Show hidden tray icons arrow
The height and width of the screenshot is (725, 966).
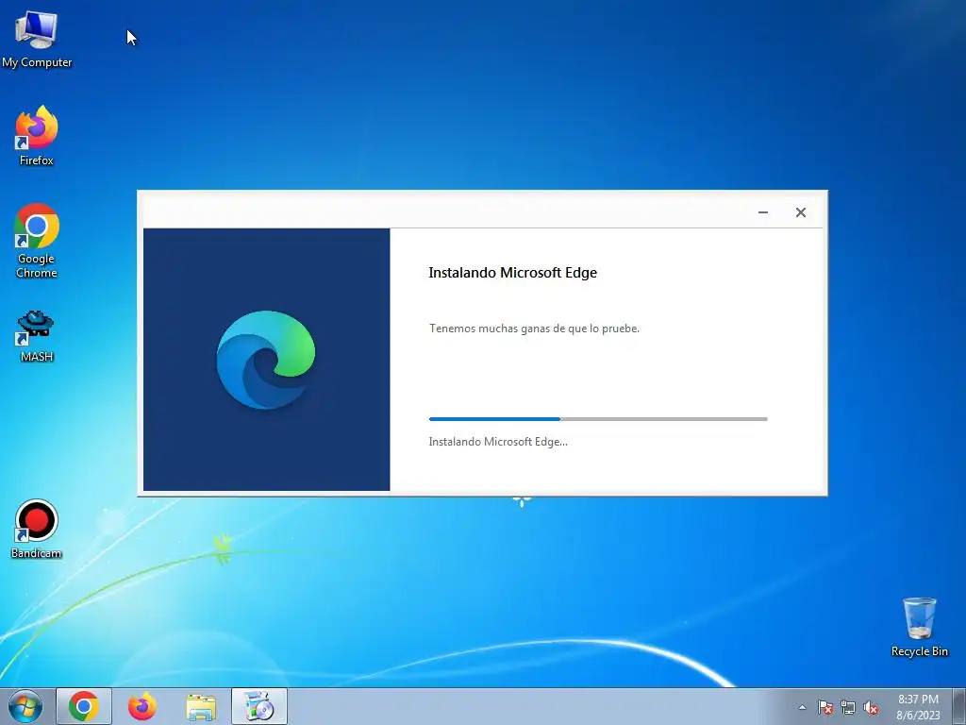click(x=802, y=707)
